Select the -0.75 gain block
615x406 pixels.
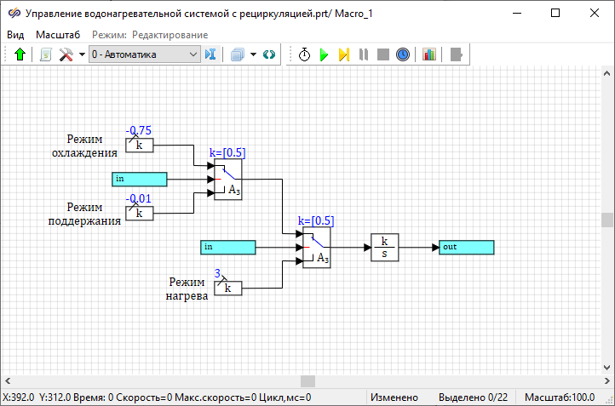(x=140, y=146)
